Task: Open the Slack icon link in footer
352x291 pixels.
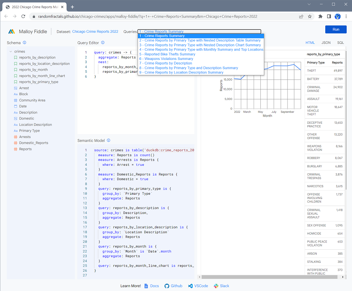Action: coord(216,286)
